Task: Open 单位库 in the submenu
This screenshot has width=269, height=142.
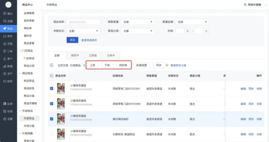Action: click(x=28, y=28)
